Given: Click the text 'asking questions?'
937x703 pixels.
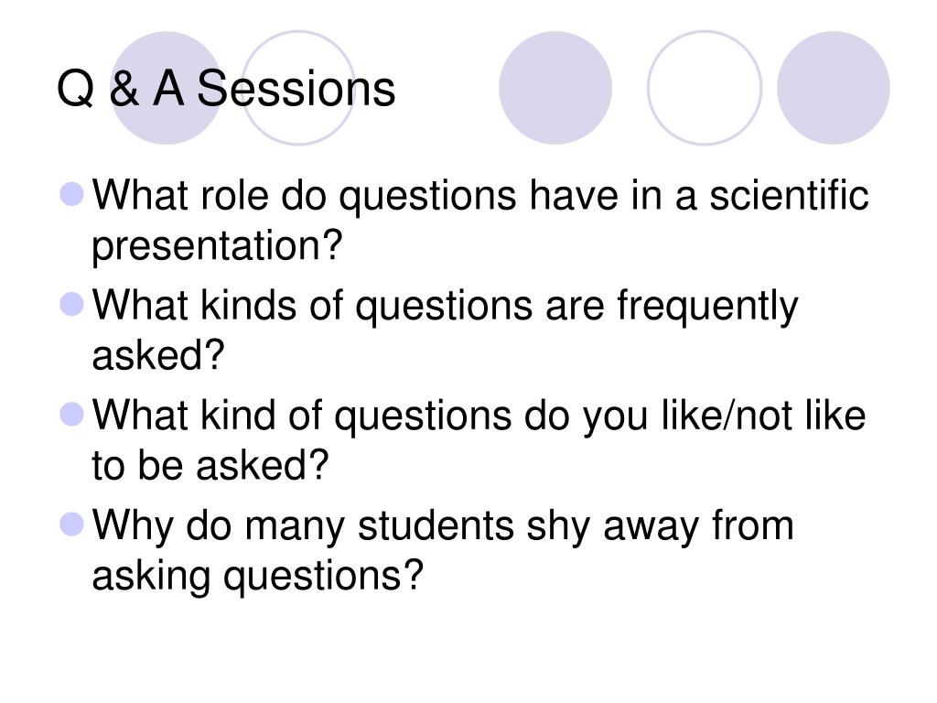Looking at the screenshot, I should [x=257, y=577].
